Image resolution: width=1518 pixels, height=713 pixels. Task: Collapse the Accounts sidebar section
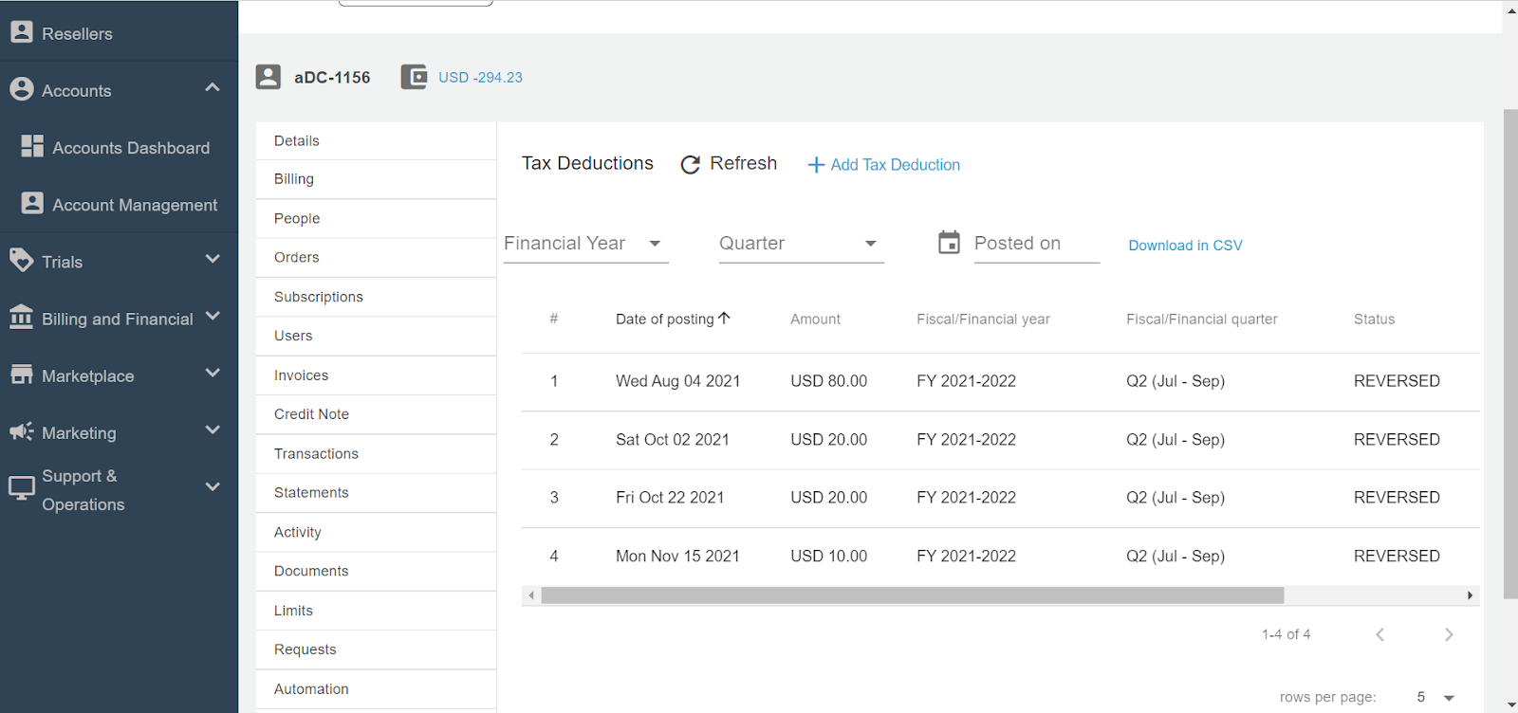tap(213, 87)
